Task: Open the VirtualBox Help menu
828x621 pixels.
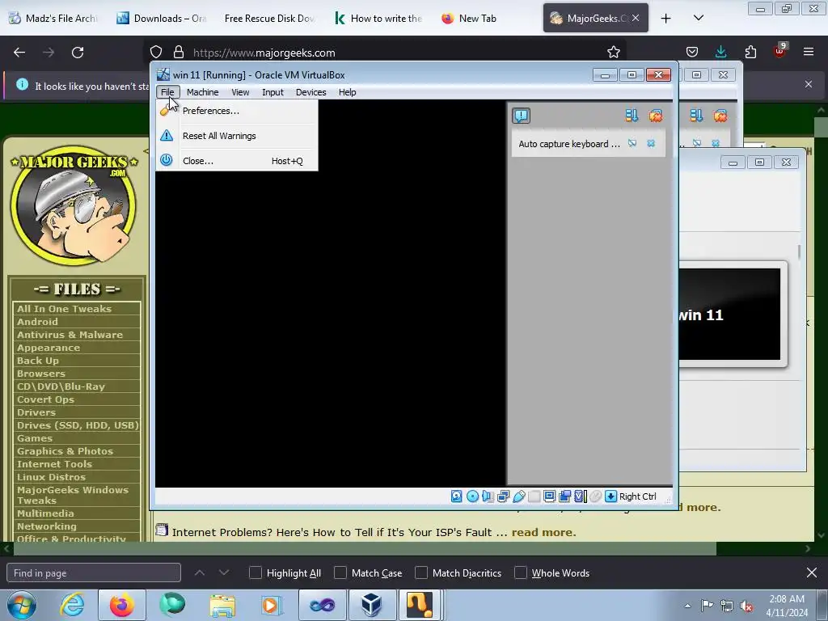Action: (x=347, y=92)
